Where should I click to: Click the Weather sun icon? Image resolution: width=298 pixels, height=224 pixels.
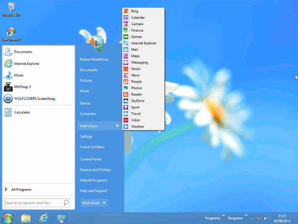[126, 126]
